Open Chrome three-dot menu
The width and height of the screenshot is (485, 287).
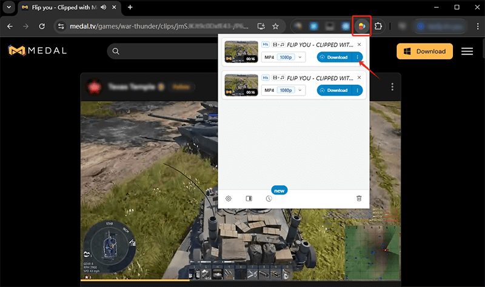478,26
